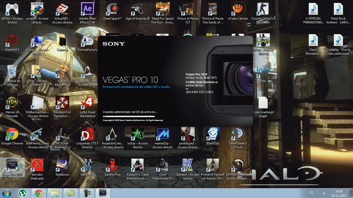Select AssassinsCree shortcut beside iw3sp
Viewport: 353px width, 198px height.
[x=112, y=138]
